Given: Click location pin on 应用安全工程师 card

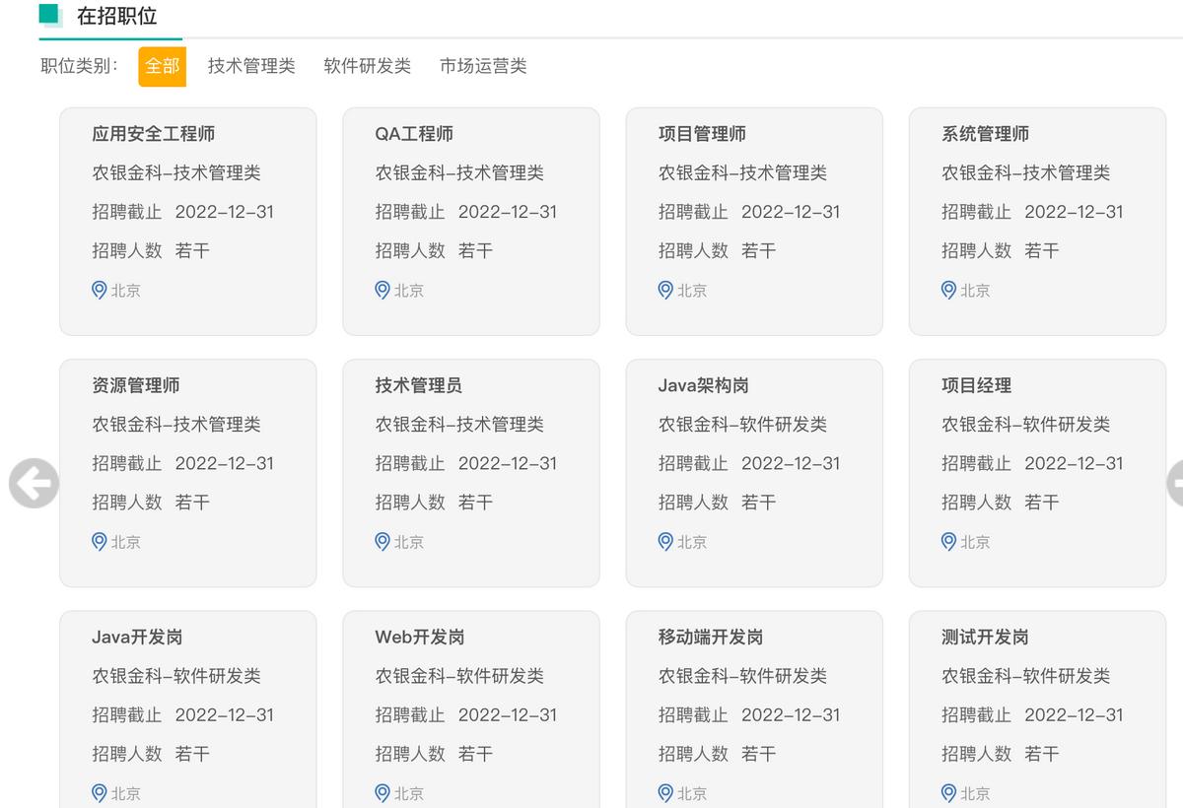Looking at the screenshot, I should [99, 290].
